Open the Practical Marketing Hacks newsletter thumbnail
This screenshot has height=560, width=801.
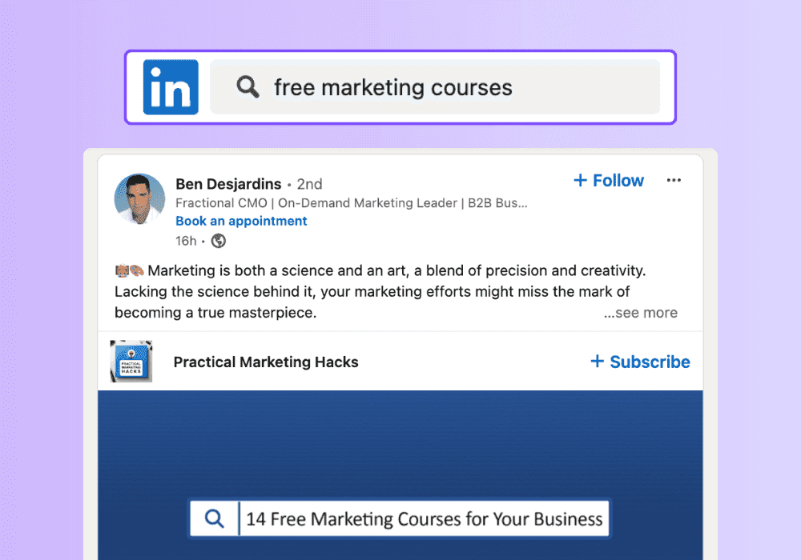(131, 361)
